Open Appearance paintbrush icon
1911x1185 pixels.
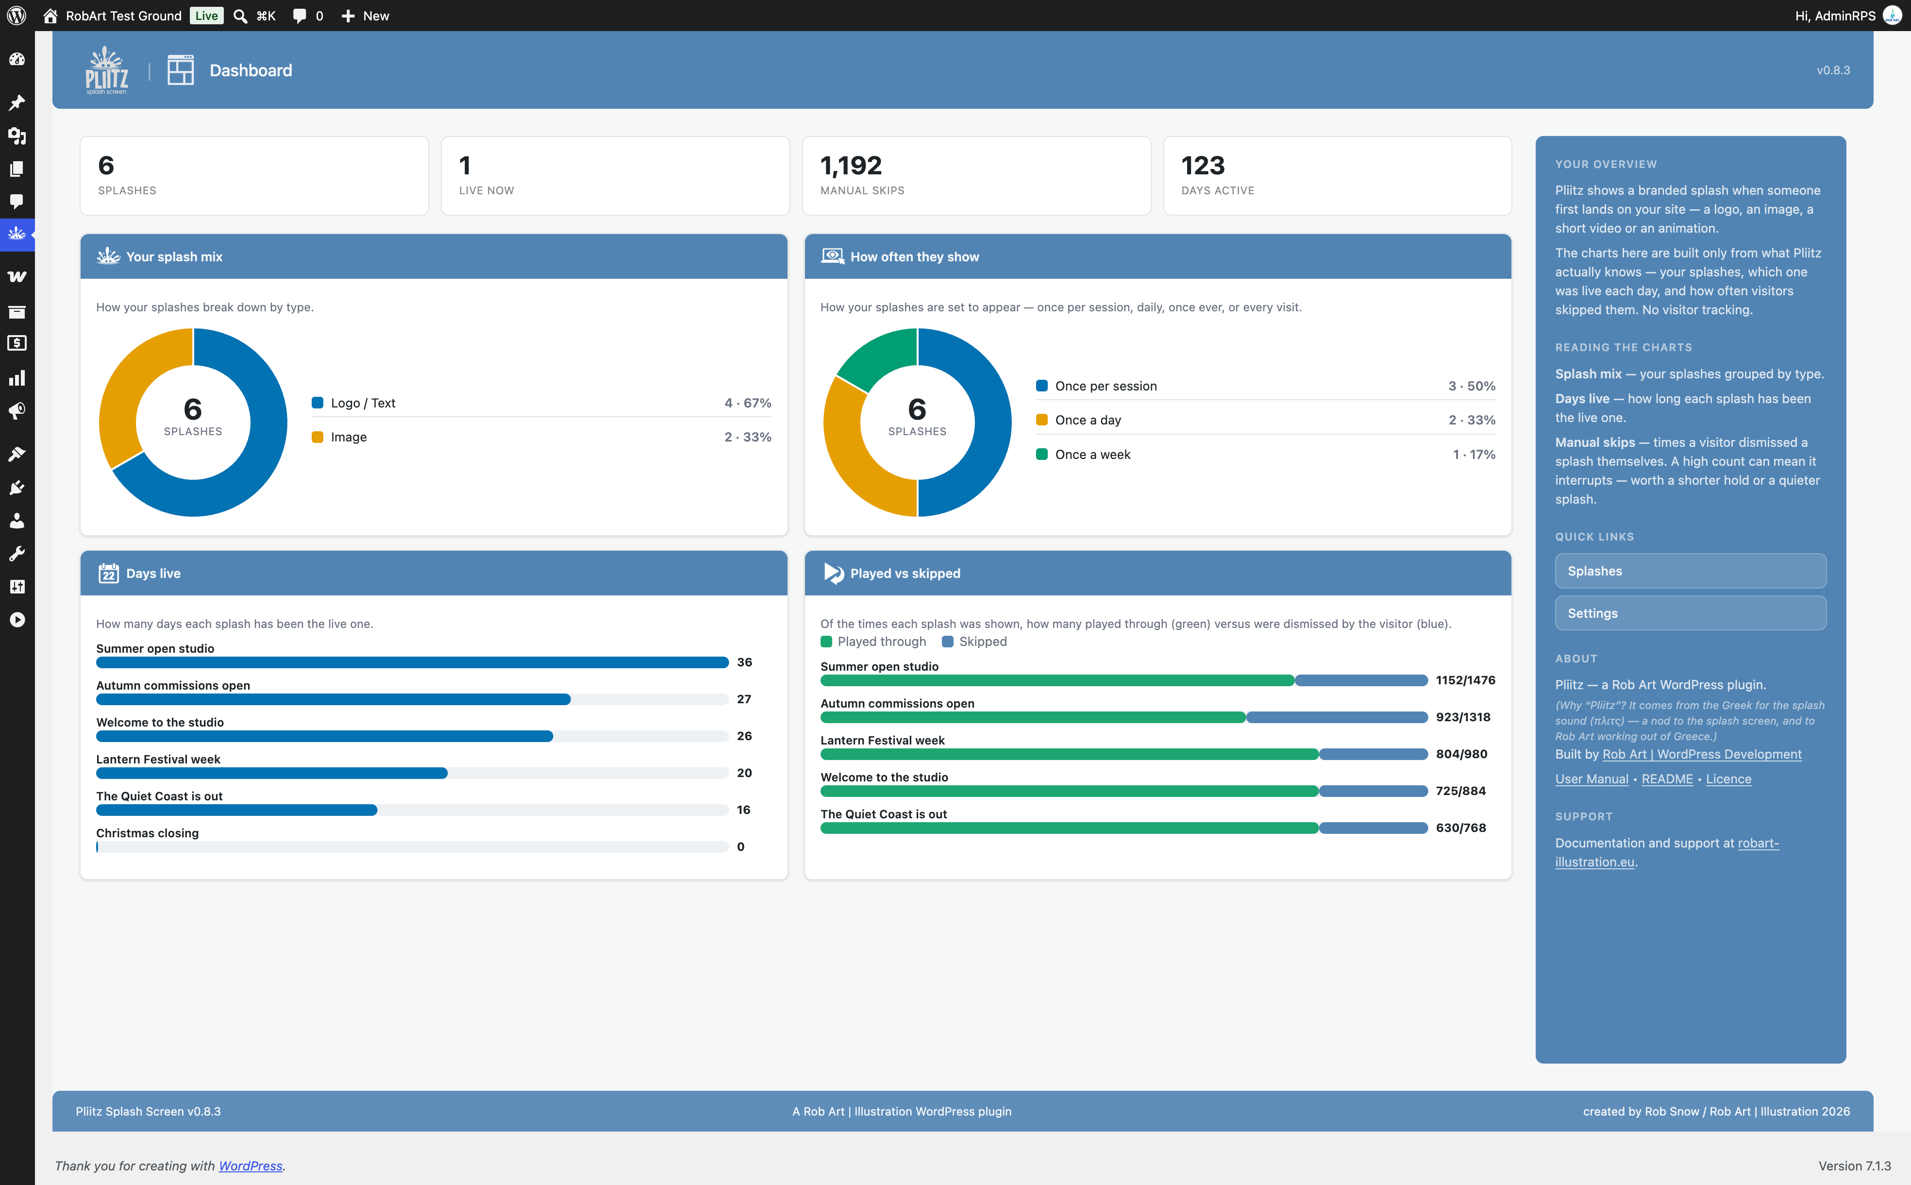point(17,454)
